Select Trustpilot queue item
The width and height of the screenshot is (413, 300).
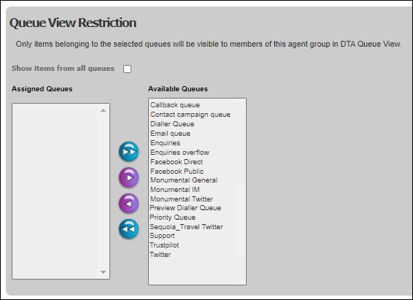(164, 245)
